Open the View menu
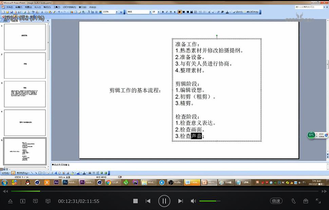This screenshot has height=210, width=329. (x=28, y=7)
